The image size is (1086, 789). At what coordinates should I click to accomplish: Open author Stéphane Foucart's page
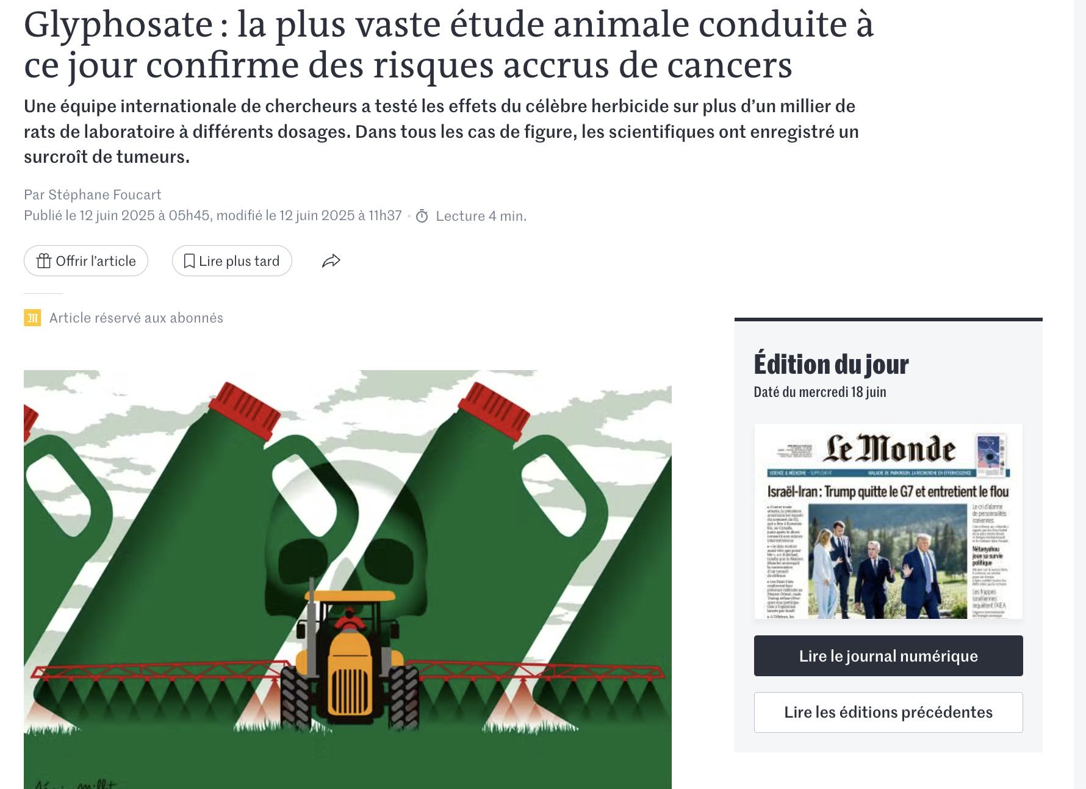[105, 195]
